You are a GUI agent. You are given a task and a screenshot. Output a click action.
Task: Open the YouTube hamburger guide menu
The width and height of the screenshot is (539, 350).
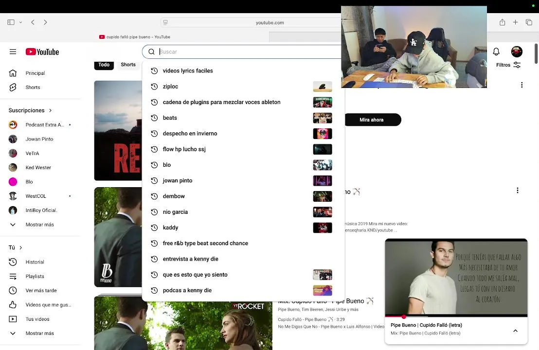pos(13,52)
